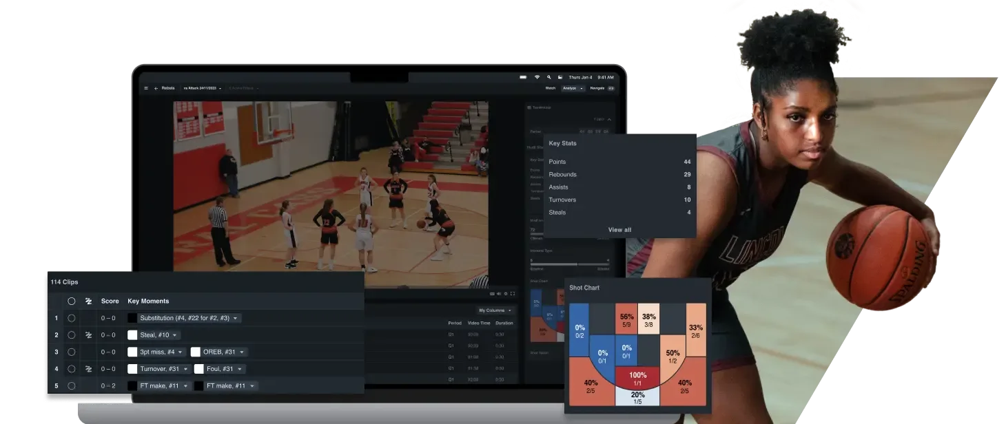Open the hamburger menu icon top left
The height and width of the screenshot is (424, 1006).
tap(145, 88)
